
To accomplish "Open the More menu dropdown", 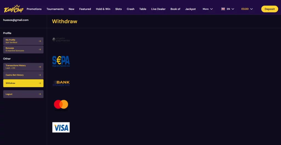I will coord(207,9).
